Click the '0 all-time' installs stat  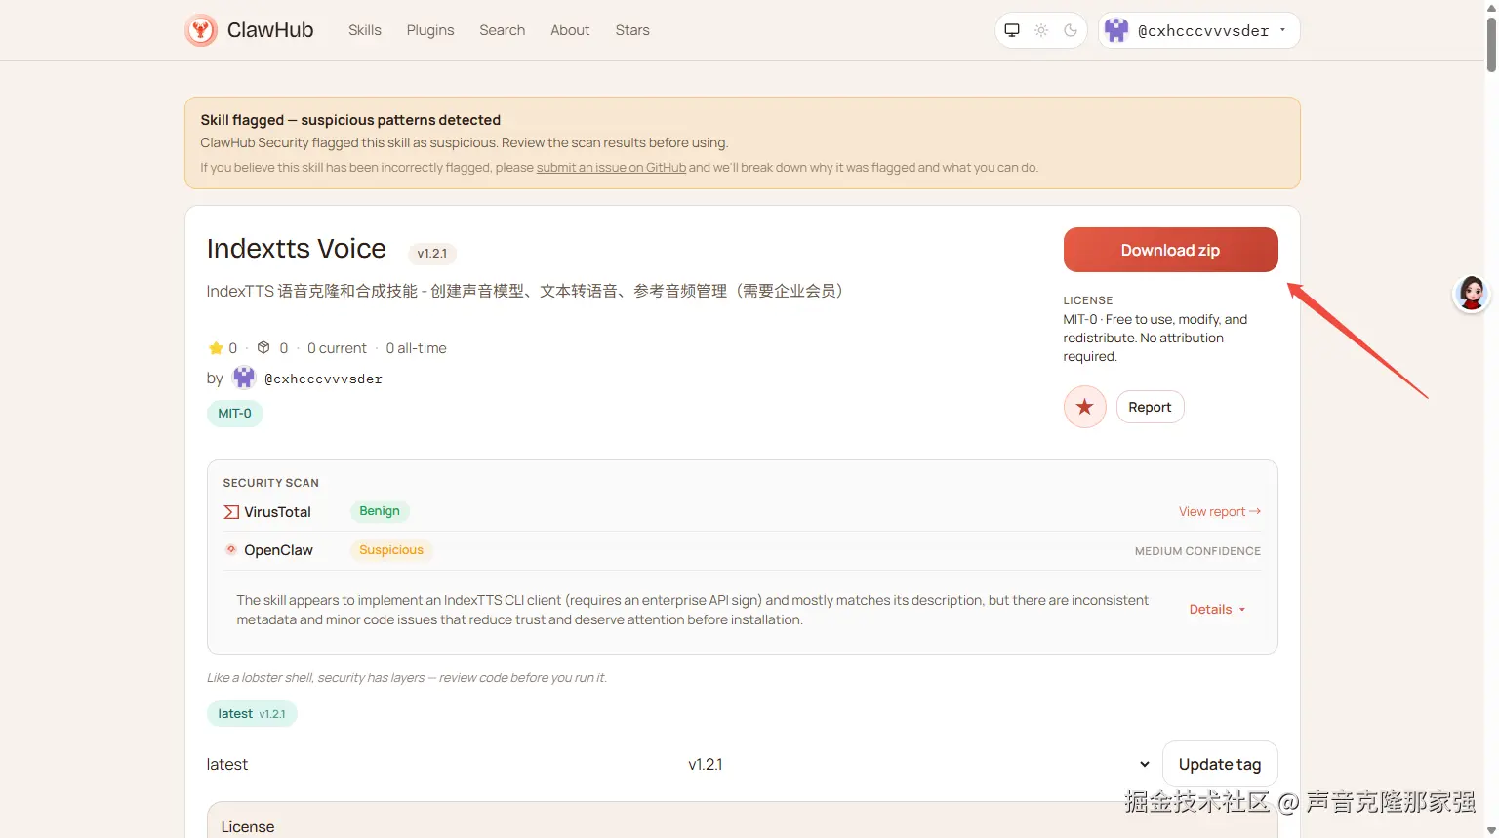416,348
